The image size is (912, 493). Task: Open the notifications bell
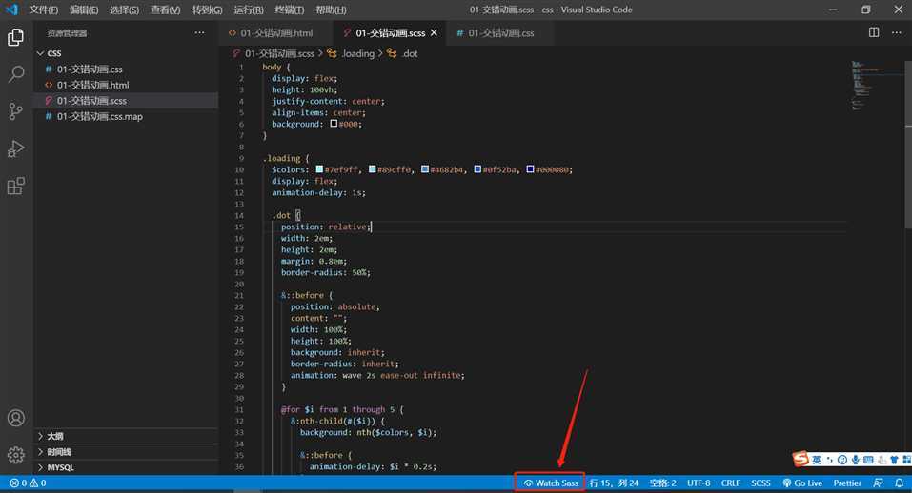coord(900,483)
